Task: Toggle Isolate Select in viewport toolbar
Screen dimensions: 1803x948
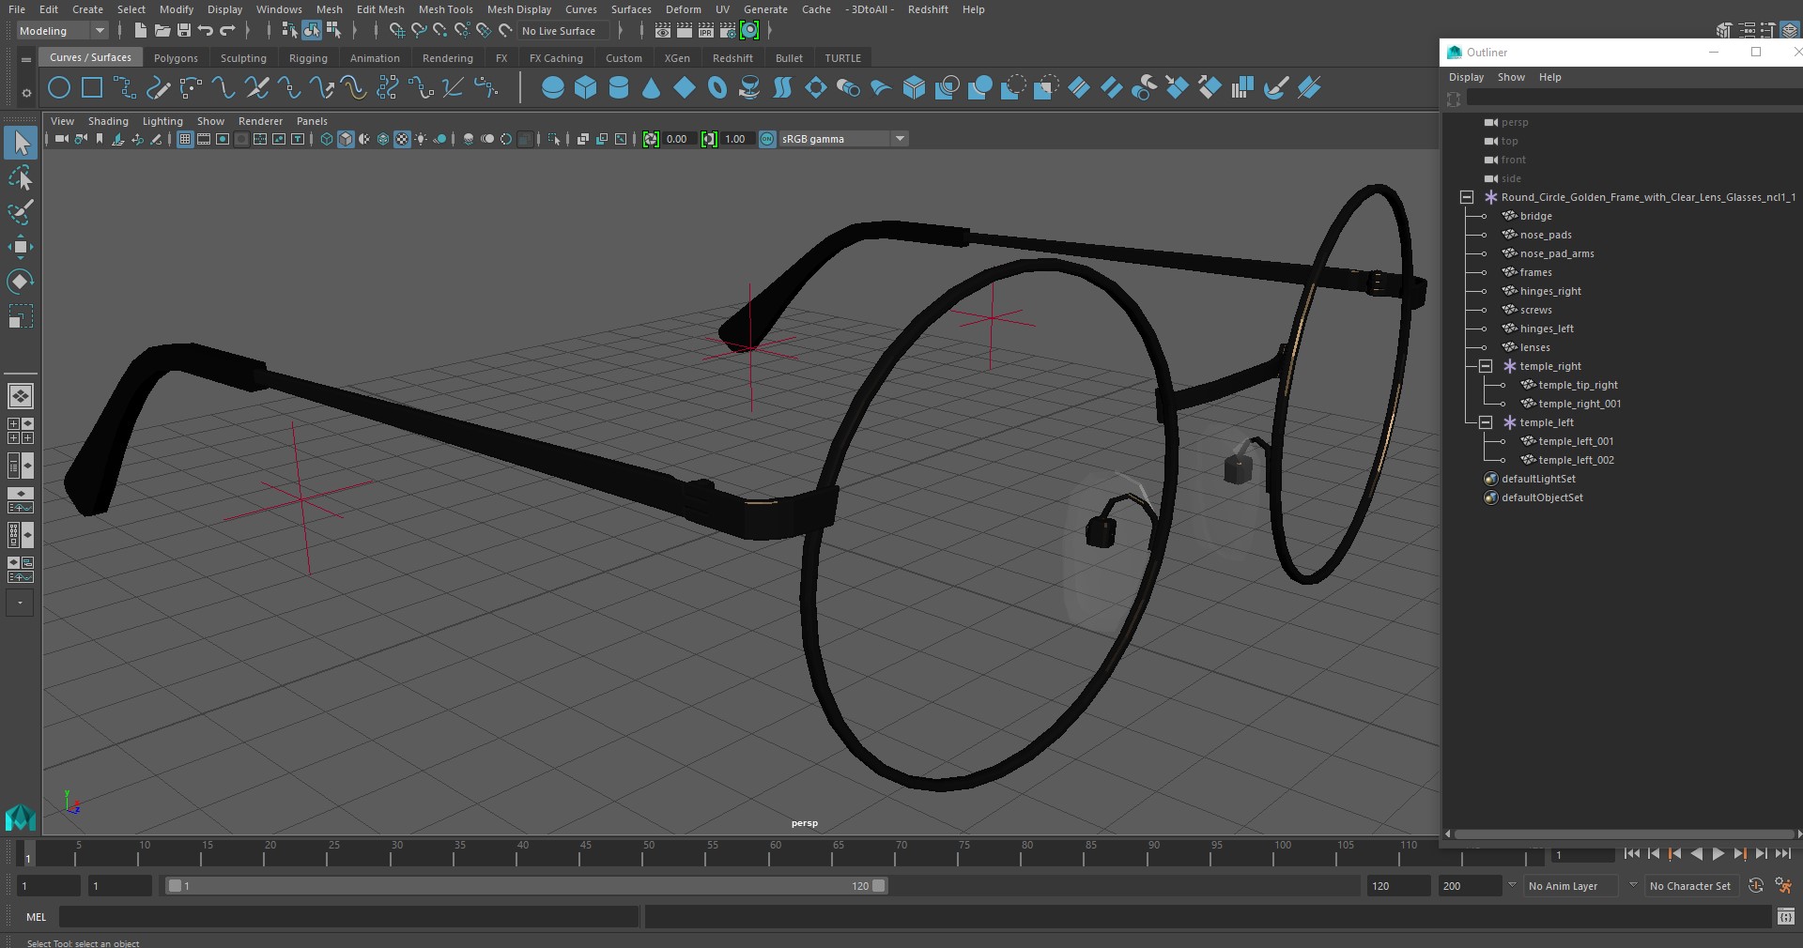Action: pos(554,139)
